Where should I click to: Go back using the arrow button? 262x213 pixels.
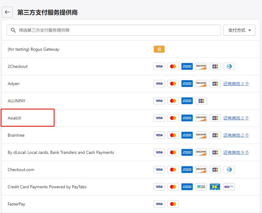coord(7,12)
